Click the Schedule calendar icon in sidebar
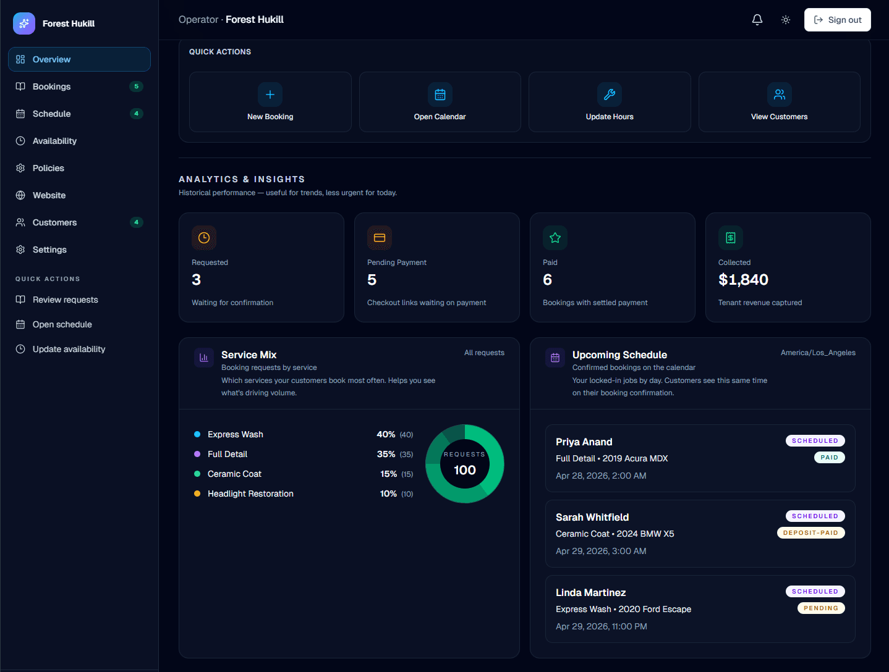This screenshot has width=889, height=672. (20, 114)
